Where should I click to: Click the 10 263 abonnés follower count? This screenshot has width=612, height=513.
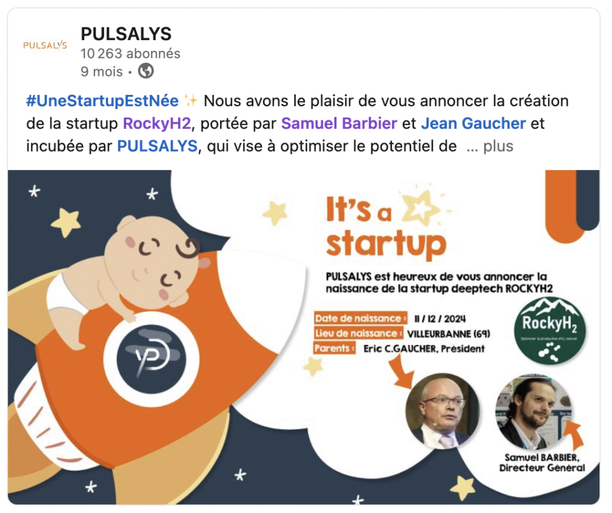tap(130, 53)
